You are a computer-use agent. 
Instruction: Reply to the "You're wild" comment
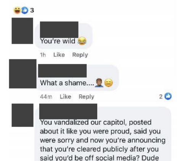80,55
